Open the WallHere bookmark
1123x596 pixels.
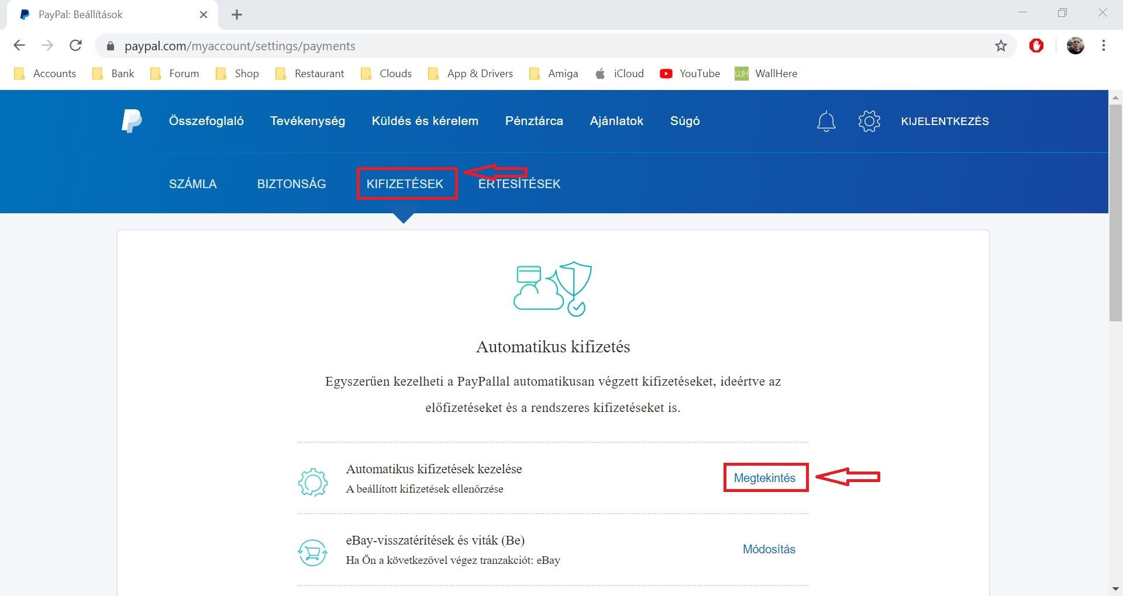(766, 74)
